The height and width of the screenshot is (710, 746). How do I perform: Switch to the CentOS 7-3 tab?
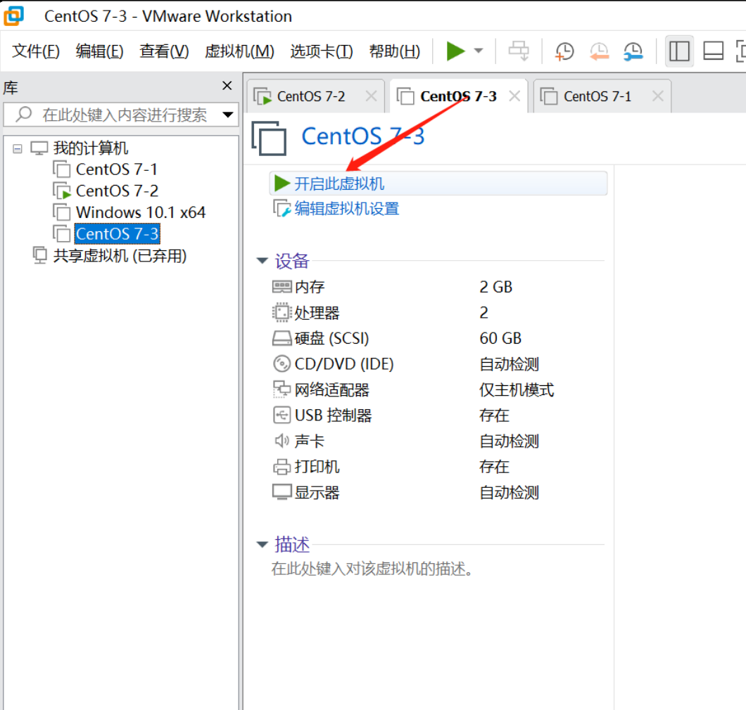(x=458, y=96)
